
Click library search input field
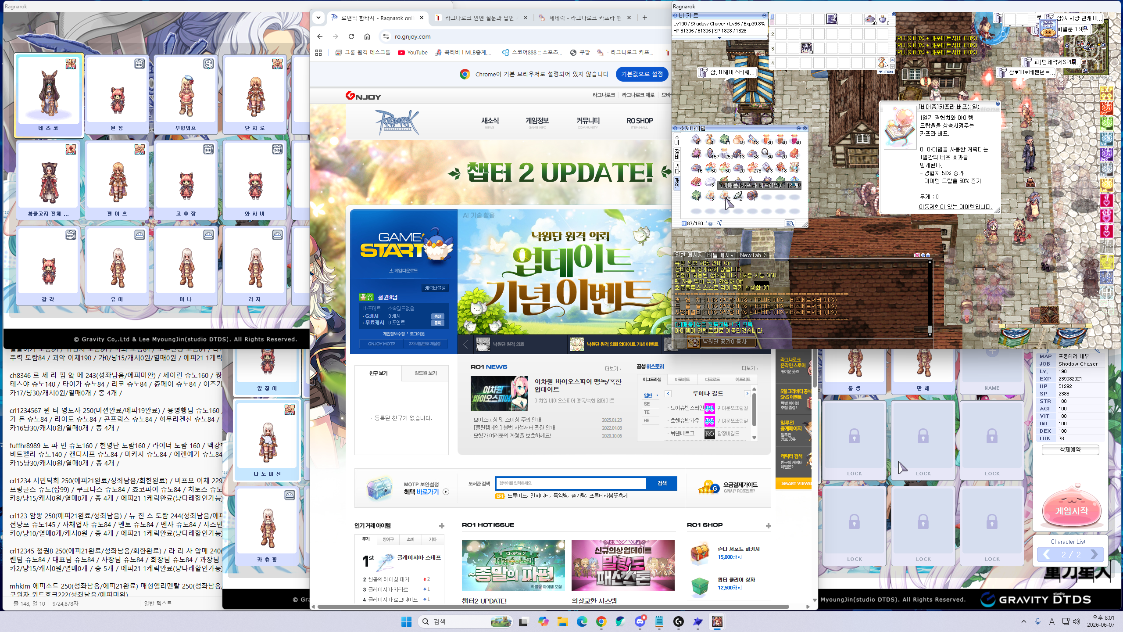click(x=571, y=483)
